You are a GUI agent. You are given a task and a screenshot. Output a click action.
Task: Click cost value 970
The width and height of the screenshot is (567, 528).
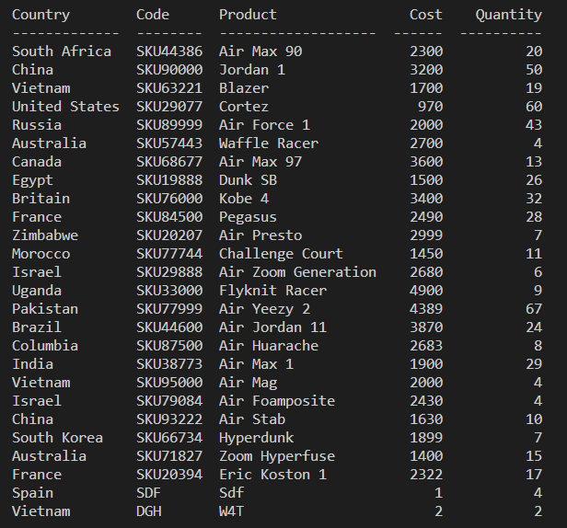[x=430, y=107]
